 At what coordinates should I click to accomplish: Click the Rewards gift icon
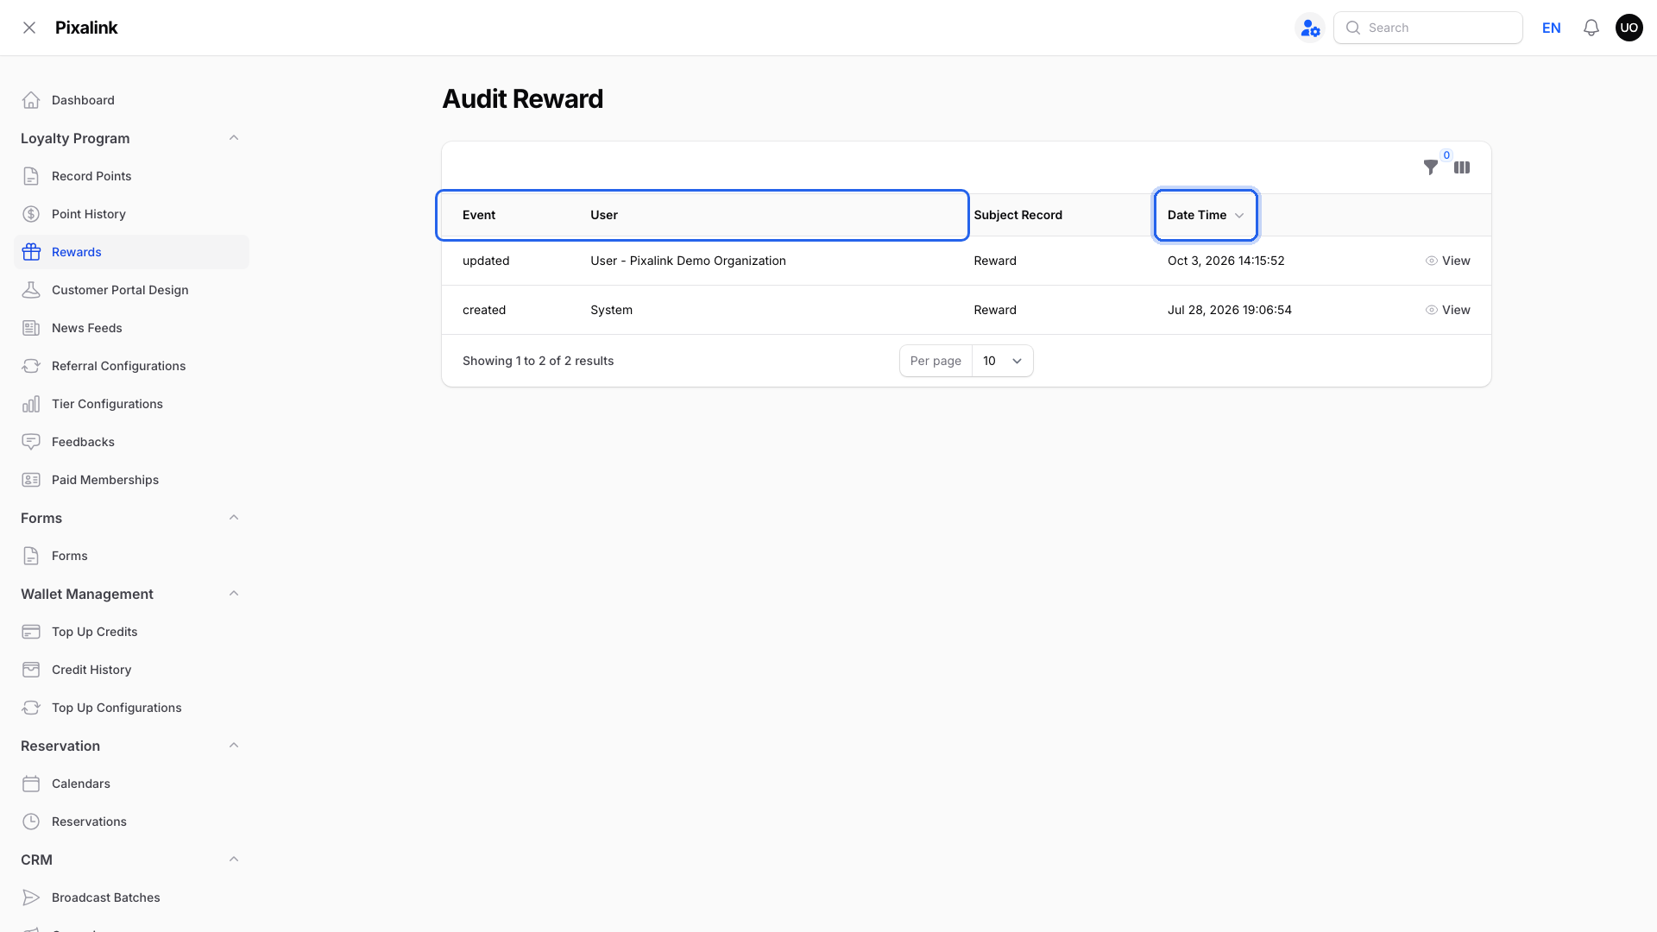point(31,252)
